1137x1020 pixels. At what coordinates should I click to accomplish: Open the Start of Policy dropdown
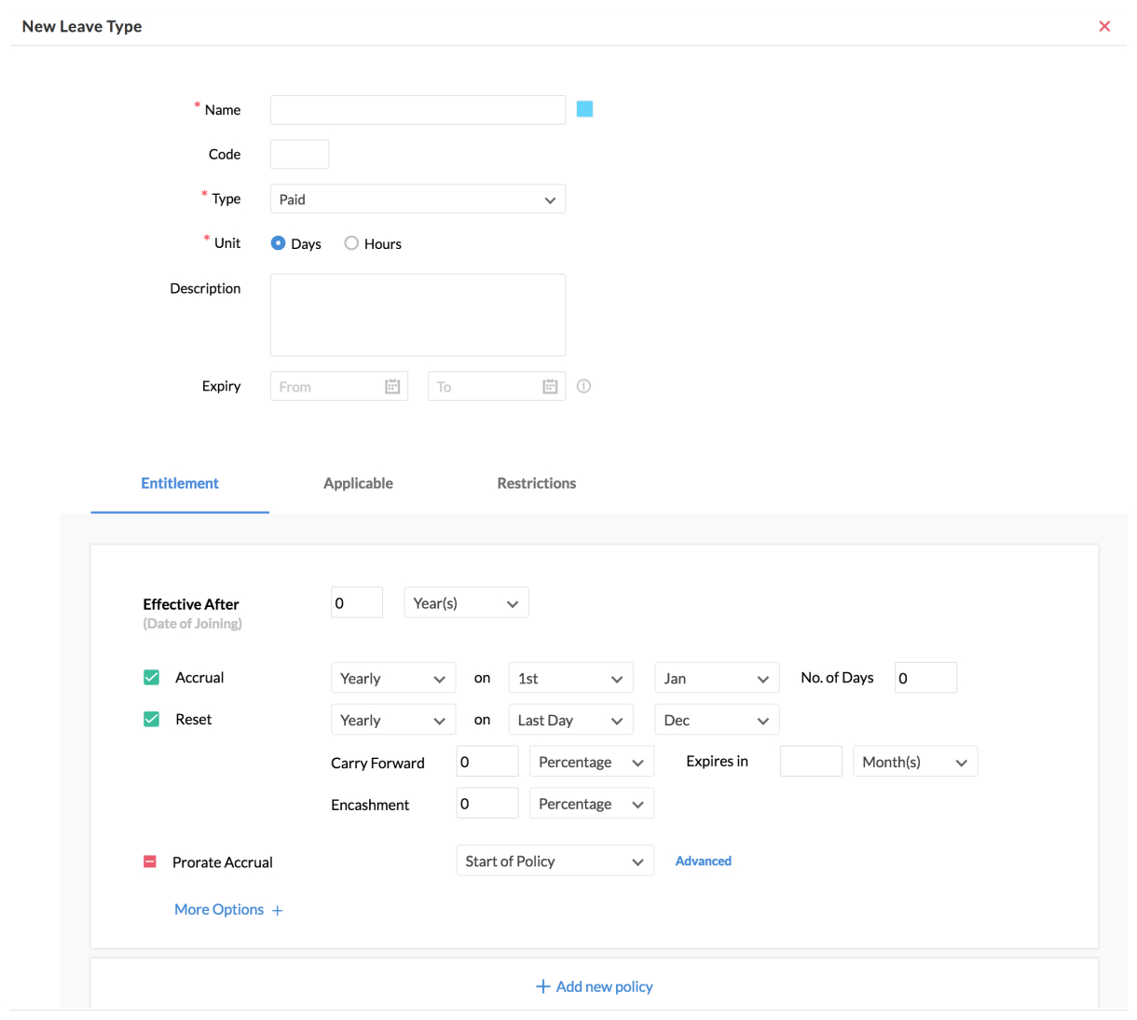click(555, 861)
